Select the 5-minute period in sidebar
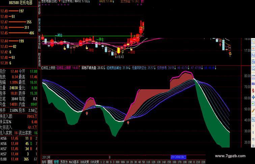Viewport: 255px width, 164px height. tap(253, 133)
